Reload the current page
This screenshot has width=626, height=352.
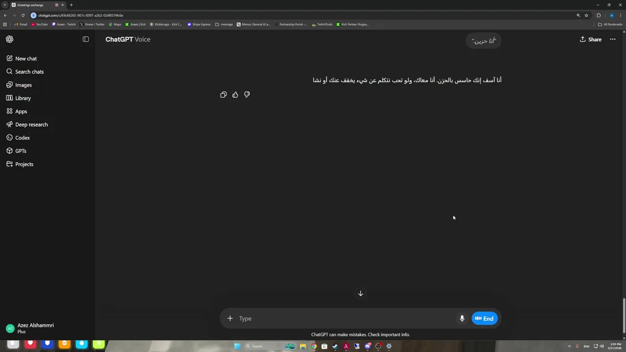(x=22, y=15)
